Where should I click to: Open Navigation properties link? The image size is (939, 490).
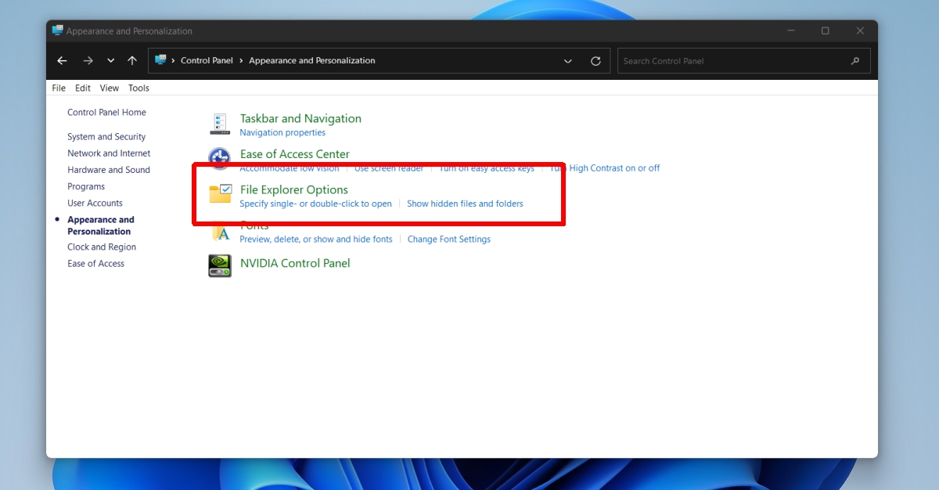click(x=282, y=133)
